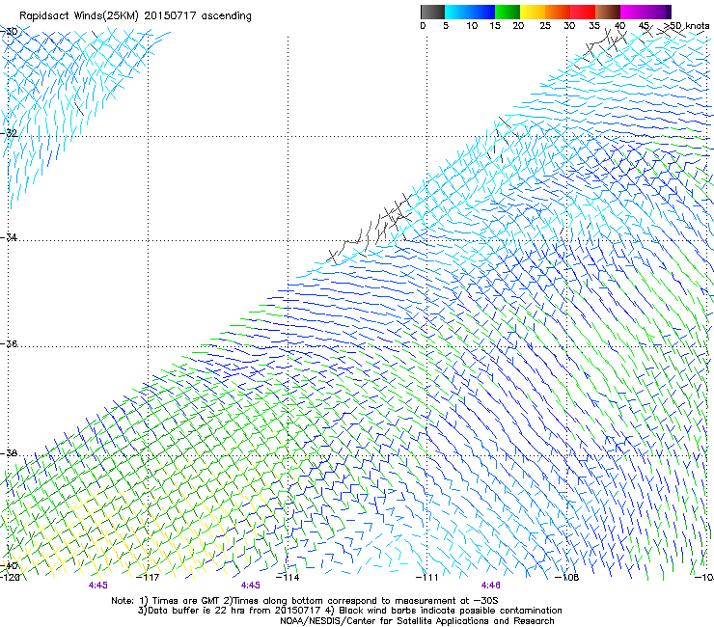Screen dimensions: 714x627
Task: Click the -36 latitude axis label
Action: 9,343
